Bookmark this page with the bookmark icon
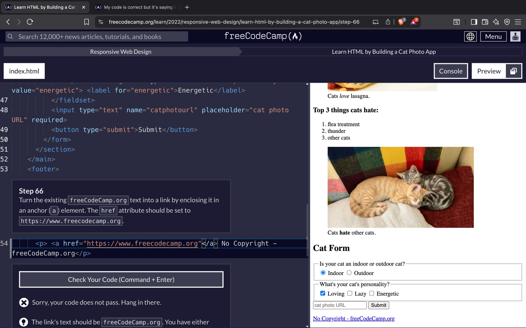Viewport: 526px width, 328px height. click(87, 22)
